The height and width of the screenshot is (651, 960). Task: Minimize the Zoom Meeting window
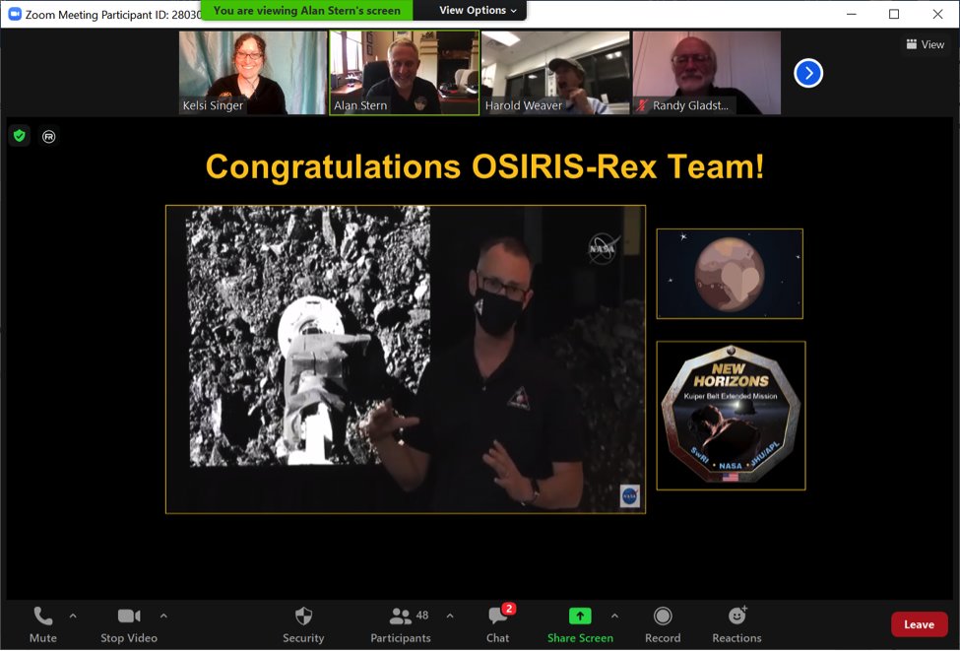point(851,14)
